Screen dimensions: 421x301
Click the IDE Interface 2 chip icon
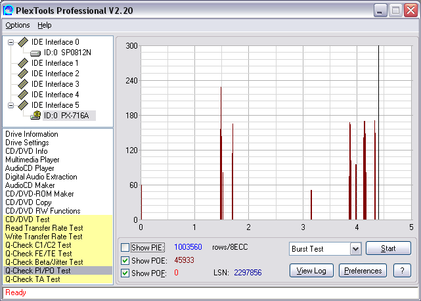[23, 74]
